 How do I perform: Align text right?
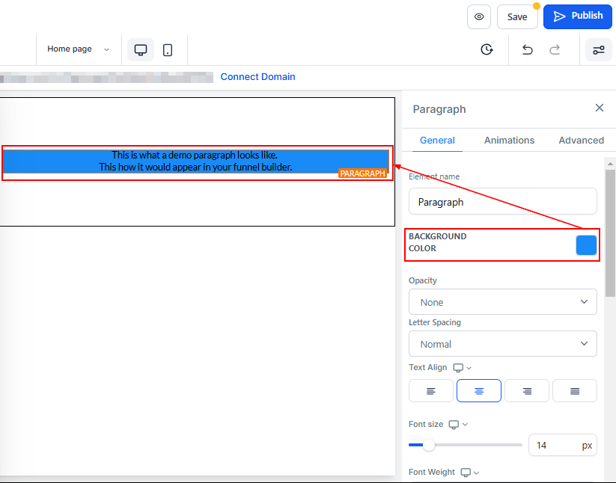tap(527, 390)
